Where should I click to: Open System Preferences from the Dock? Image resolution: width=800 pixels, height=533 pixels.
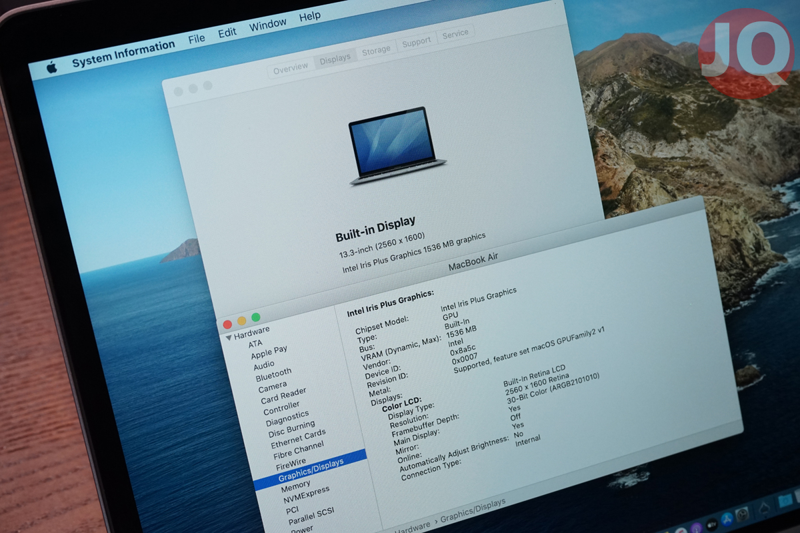click(744, 514)
